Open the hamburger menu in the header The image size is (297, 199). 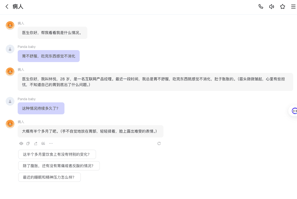(x=293, y=7)
